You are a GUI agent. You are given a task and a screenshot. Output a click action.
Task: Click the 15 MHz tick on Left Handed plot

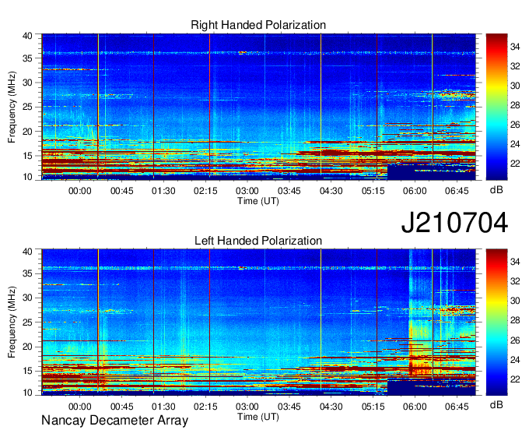click(x=27, y=371)
